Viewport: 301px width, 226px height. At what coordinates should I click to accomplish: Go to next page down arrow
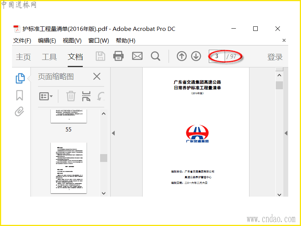click(x=196, y=56)
